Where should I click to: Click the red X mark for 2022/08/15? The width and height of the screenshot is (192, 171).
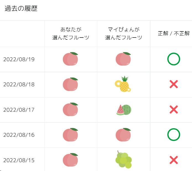173,160
